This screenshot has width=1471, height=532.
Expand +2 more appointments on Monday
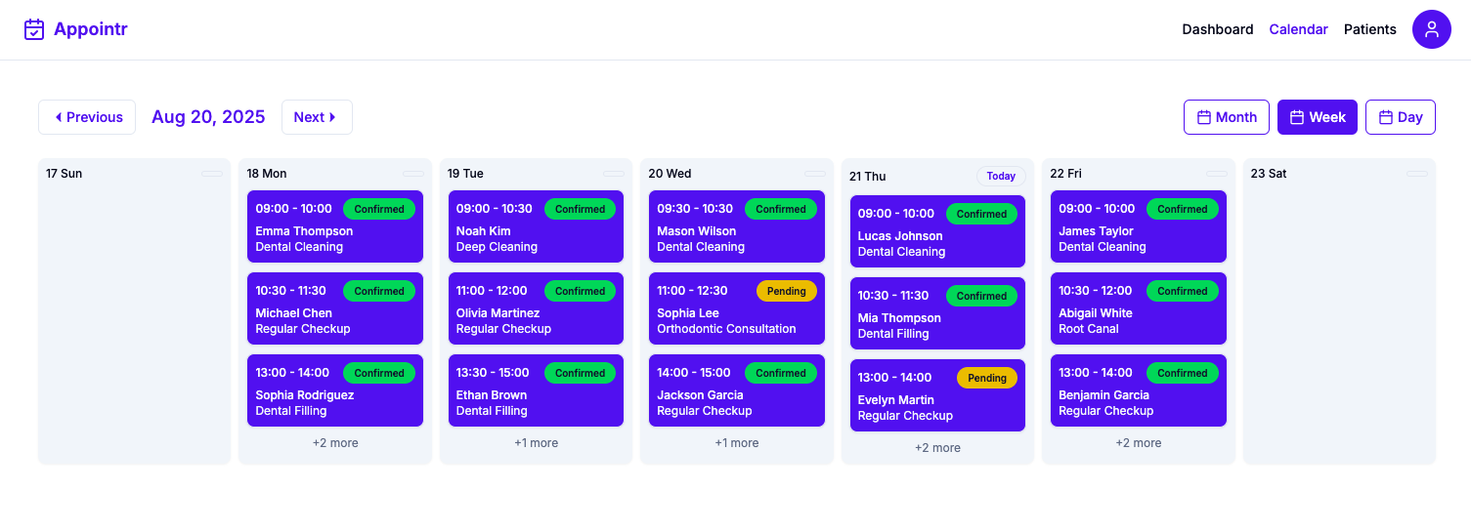tap(335, 443)
